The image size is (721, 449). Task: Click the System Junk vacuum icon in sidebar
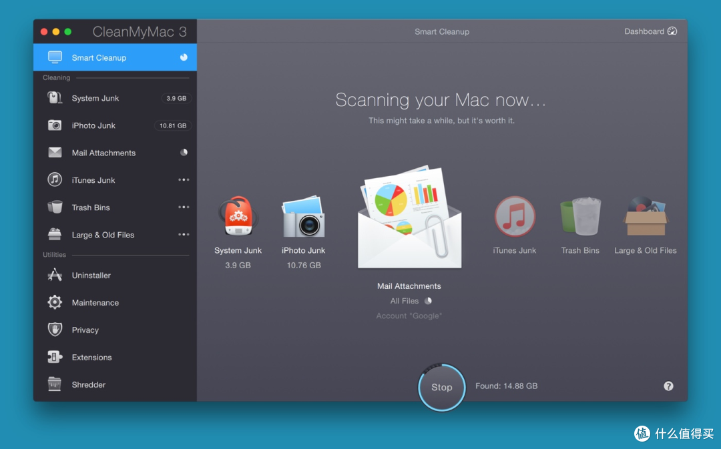click(x=55, y=98)
